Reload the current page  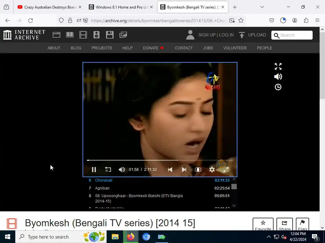coord(30,20)
